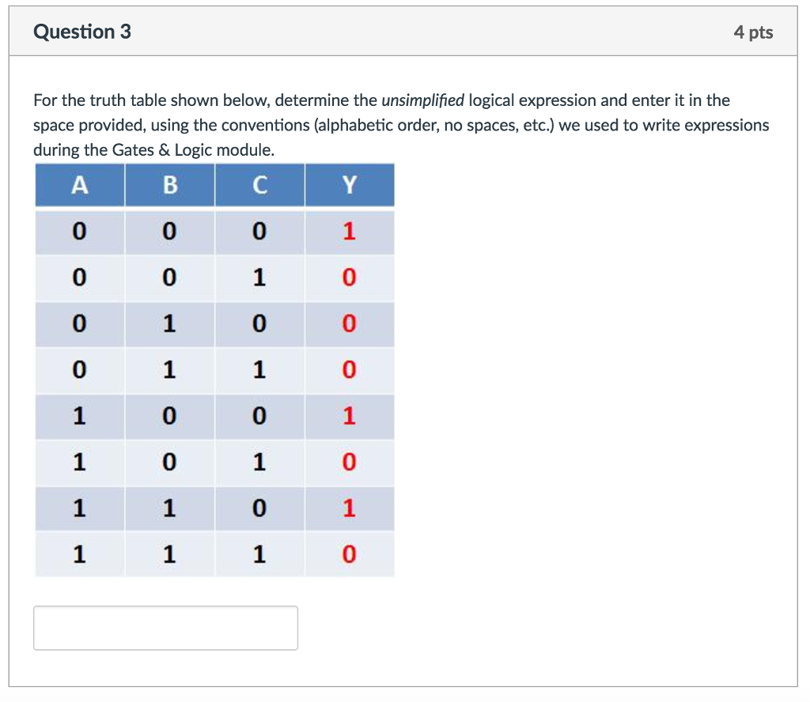Select the last row's Y value 0
Viewport: 810px width, 702px height.
(349, 554)
